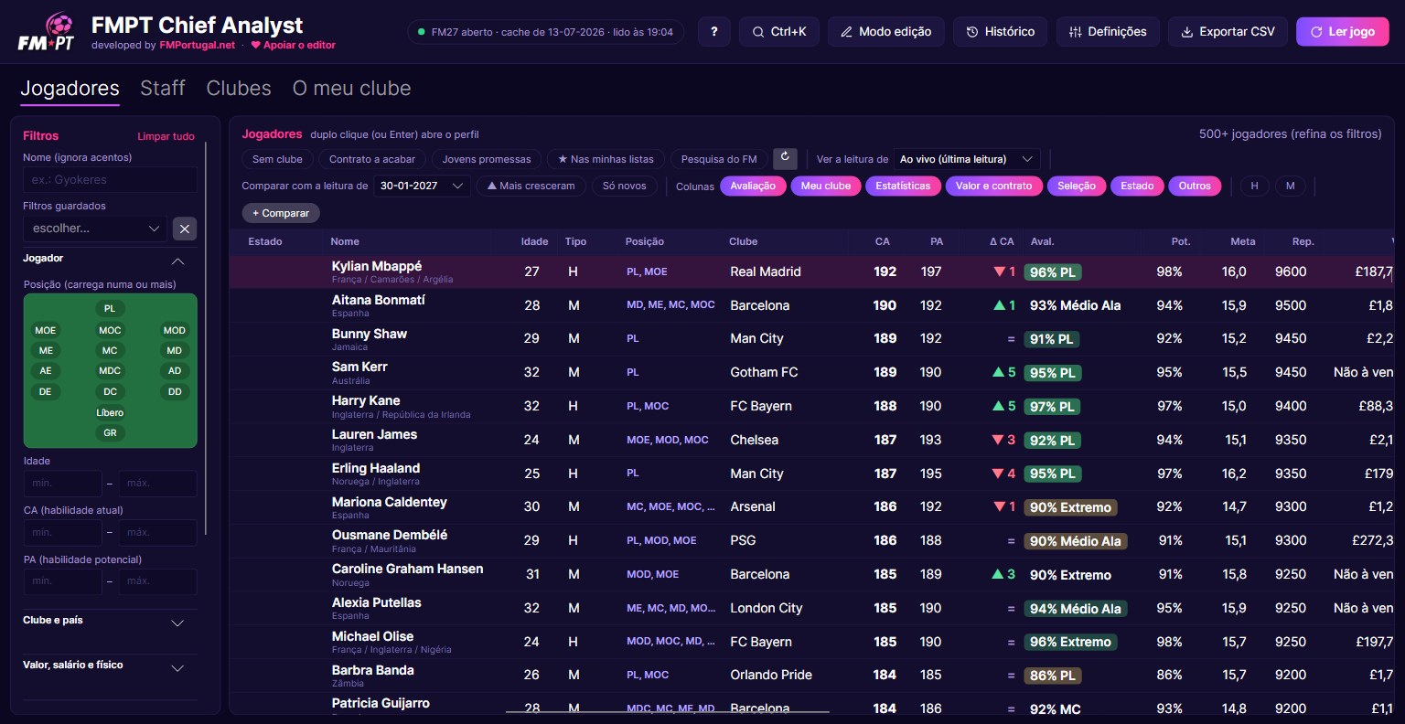The height and width of the screenshot is (724, 1405).
Task: Select the Jogadores tab
Action: click(x=70, y=88)
